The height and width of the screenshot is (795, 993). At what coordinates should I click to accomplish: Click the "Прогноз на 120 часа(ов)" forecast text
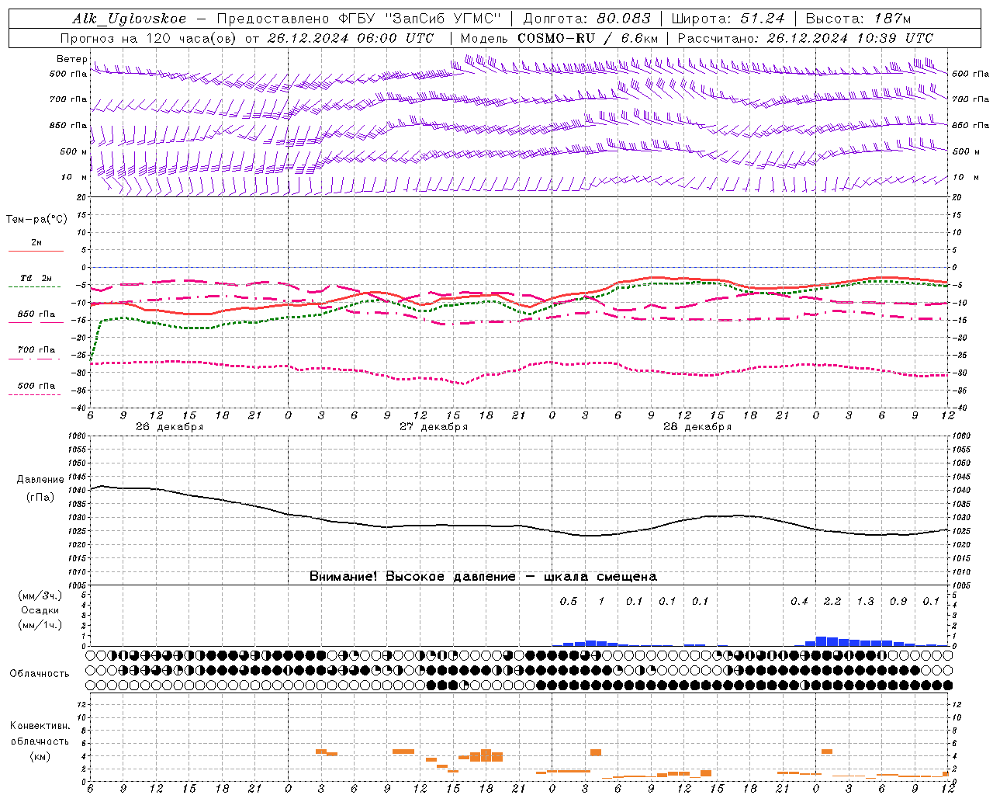point(148,38)
